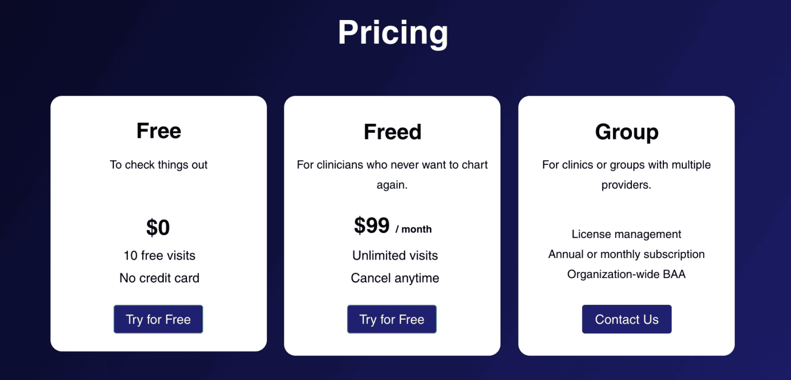Click the "/ month" billing label
This screenshot has height=380, width=791.
[414, 229]
